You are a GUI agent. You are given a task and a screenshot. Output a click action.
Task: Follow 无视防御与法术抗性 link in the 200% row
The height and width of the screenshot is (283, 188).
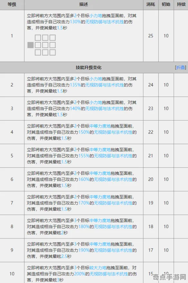pos(109,274)
